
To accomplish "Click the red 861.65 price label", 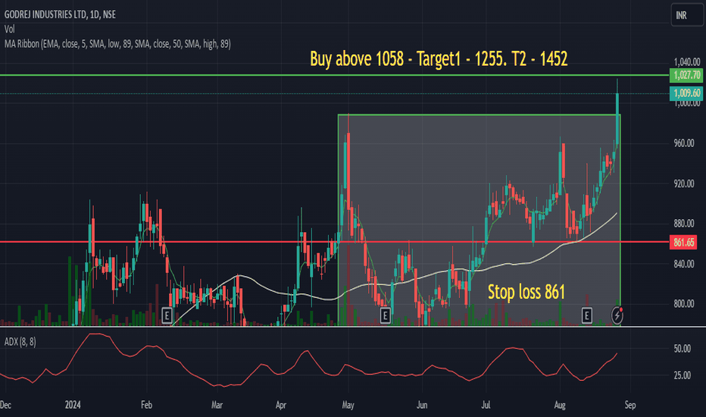I will click(x=683, y=243).
